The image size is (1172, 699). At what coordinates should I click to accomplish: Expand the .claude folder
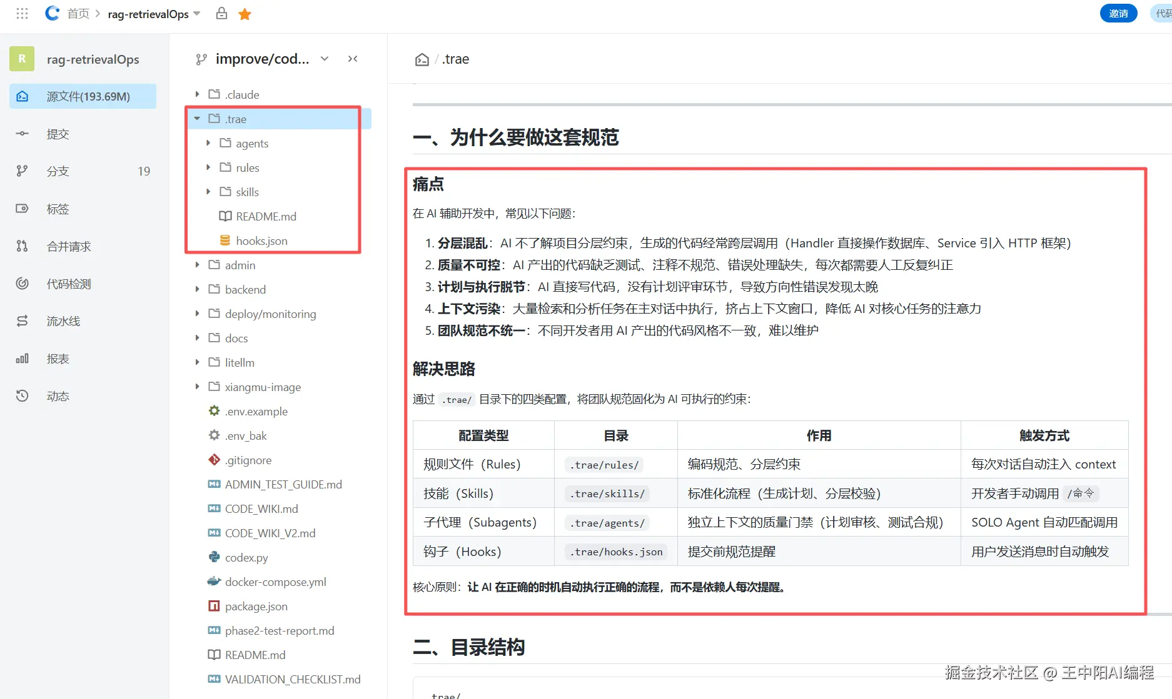[197, 94]
